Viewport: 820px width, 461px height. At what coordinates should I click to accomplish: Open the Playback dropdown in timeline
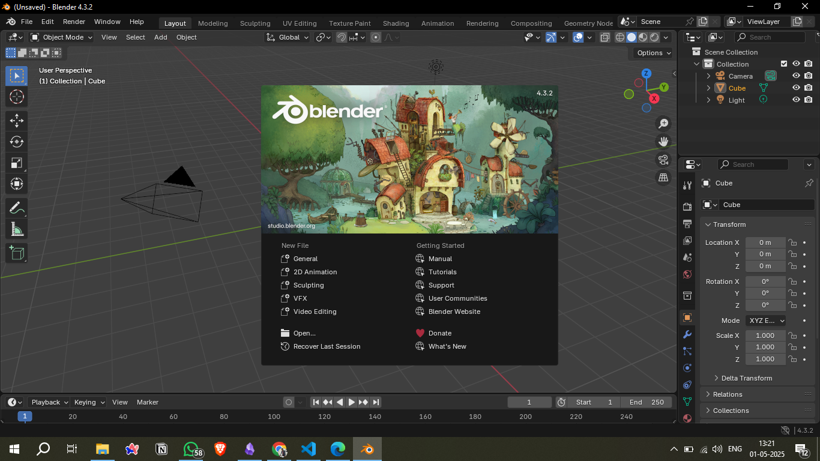click(x=49, y=402)
